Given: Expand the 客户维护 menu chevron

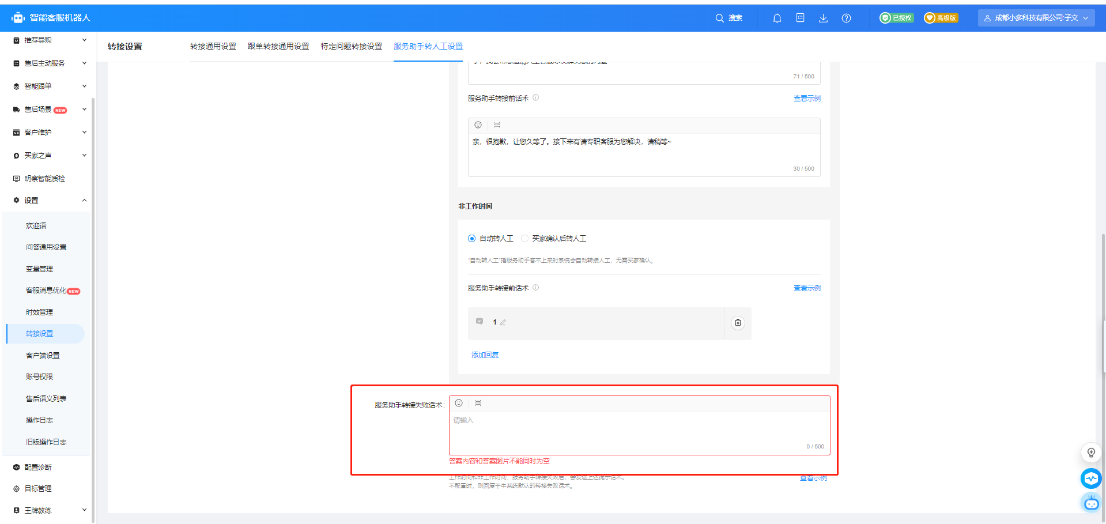Looking at the screenshot, I should pyautogui.click(x=84, y=133).
